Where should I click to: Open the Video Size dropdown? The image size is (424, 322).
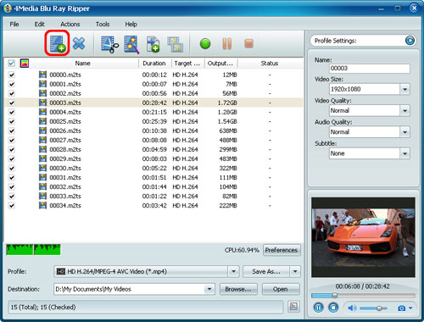click(404, 89)
